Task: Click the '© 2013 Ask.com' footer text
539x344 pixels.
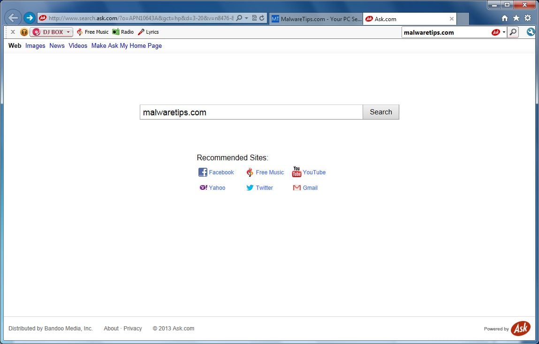Action: tap(174, 329)
